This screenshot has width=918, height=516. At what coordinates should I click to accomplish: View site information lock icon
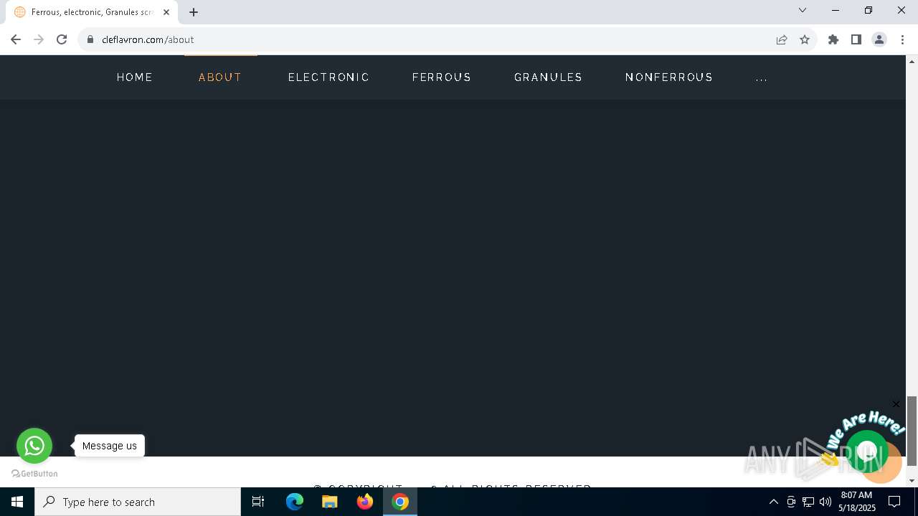90,39
